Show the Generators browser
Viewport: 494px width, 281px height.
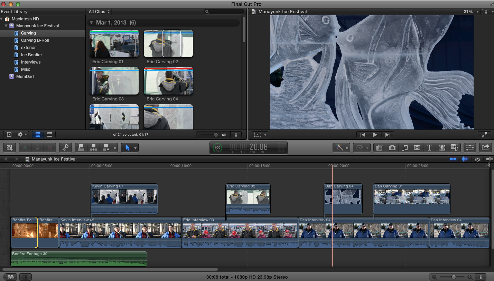[x=442, y=148]
